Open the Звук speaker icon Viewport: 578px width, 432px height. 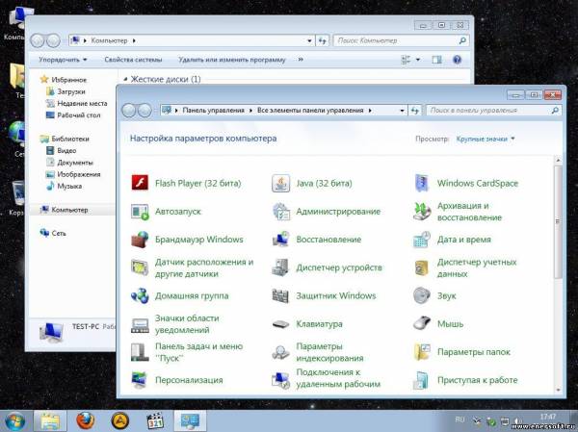[422, 295]
